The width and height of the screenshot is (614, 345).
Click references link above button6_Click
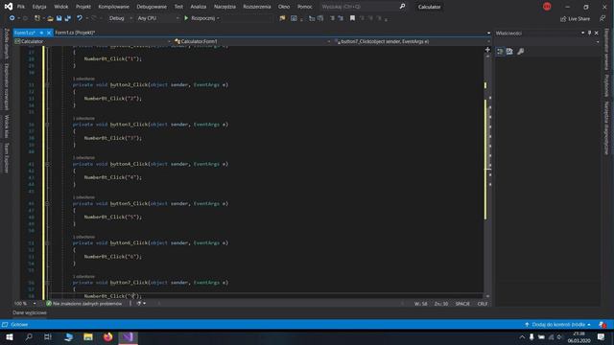tap(83, 237)
